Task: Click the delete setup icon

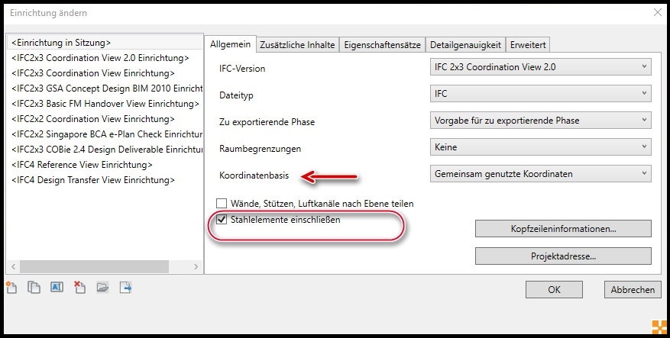Action: tap(79, 288)
